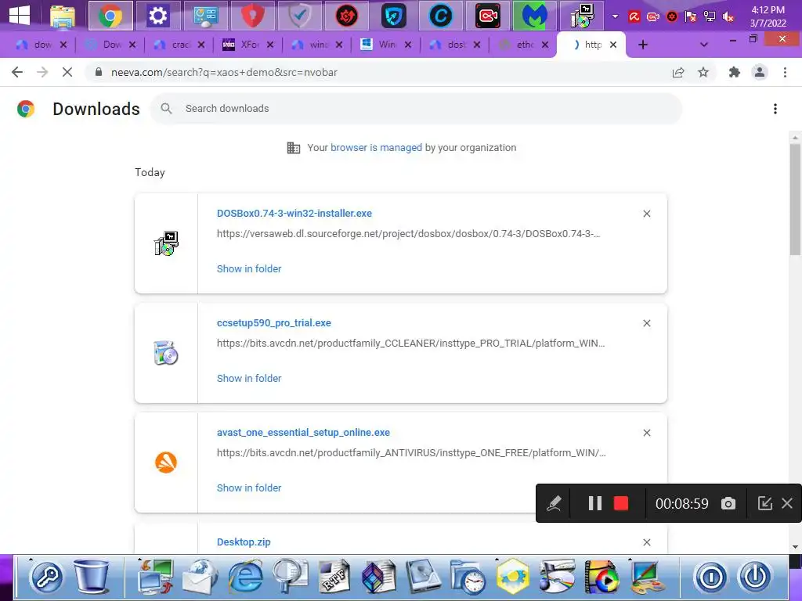The width and height of the screenshot is (802, 601).
Task: Open the RTF document icon in dock
Action: coord(334,577)
